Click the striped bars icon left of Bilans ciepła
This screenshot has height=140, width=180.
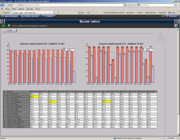coord(2,21)
